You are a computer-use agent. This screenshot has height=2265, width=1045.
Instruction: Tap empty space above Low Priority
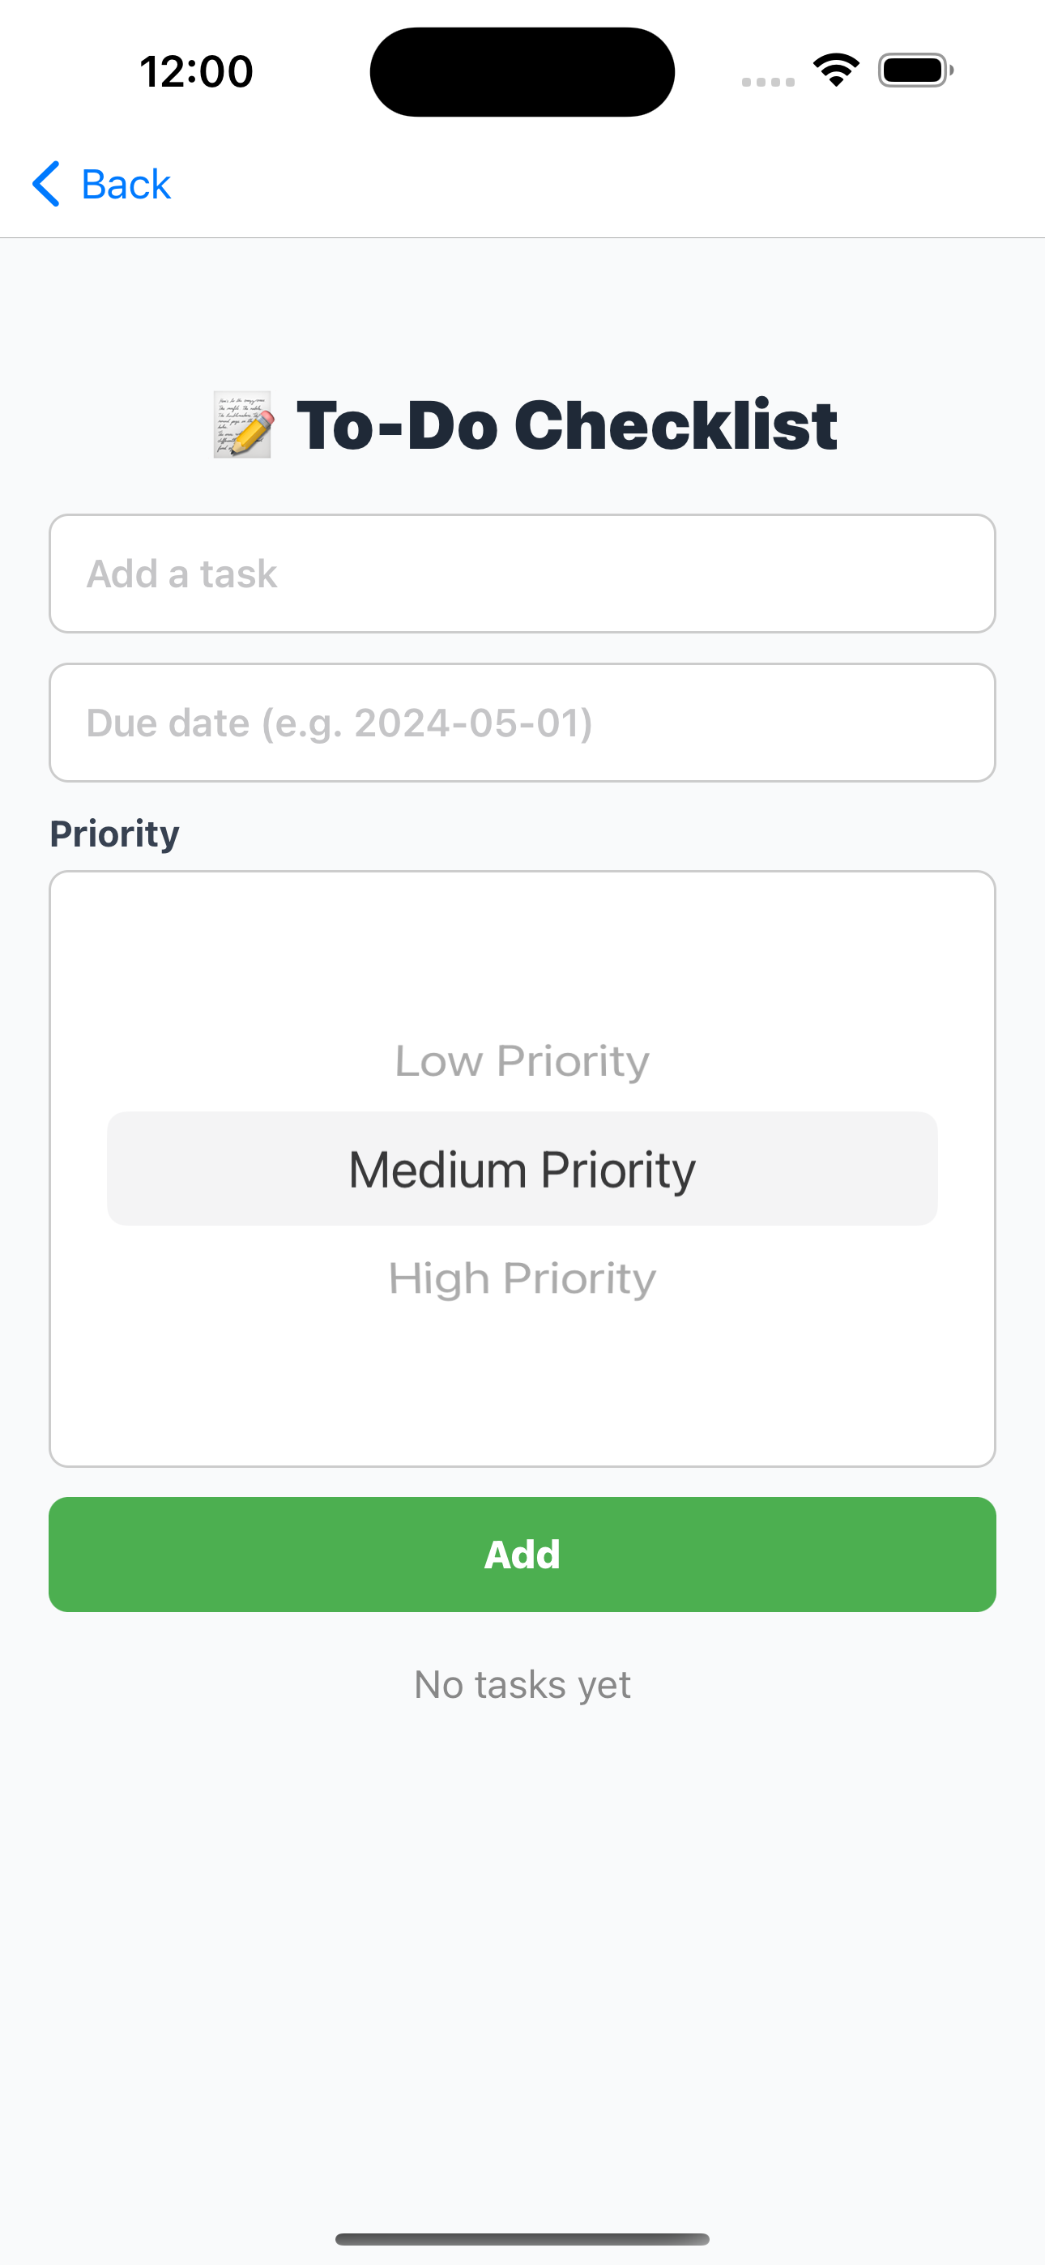point(522,954)
